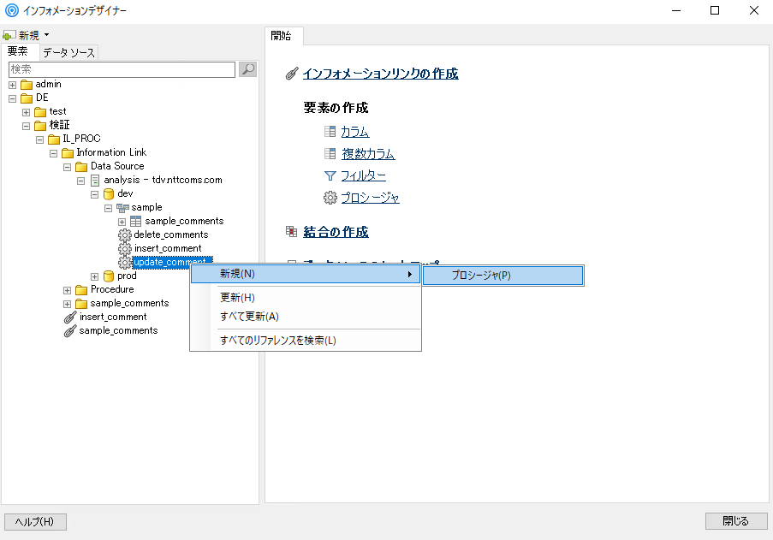Click the IL_PROC folder icon

point(54,139)
